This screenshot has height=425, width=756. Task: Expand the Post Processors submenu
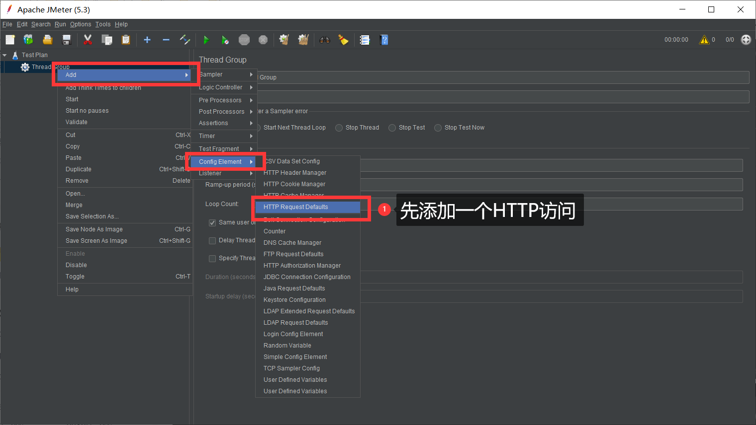tap(224, 112)
